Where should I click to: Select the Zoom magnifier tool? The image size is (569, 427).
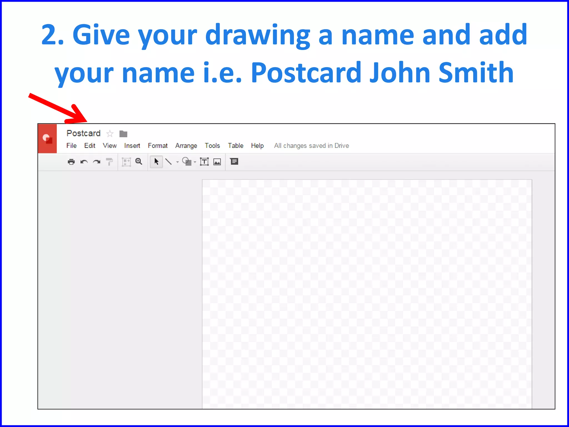pos(139,162)
